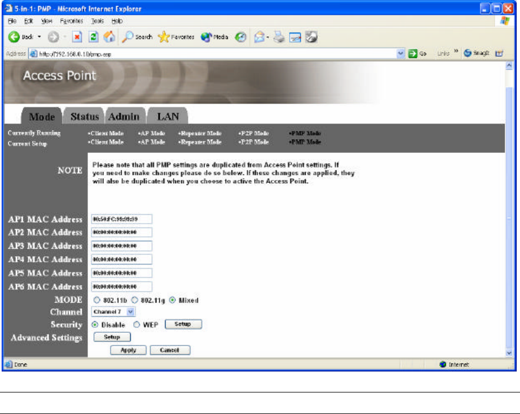The image size is (520, 414).
Task: Click Current Setup P2P Mode link
Action: [253, 142]
